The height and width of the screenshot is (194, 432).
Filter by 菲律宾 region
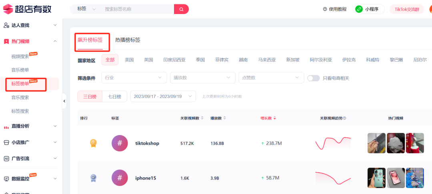pos(222,60)
